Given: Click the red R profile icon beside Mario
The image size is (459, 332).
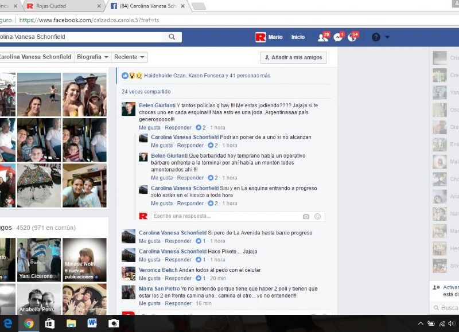Looking at the screenshot, I should coord(260,37).
